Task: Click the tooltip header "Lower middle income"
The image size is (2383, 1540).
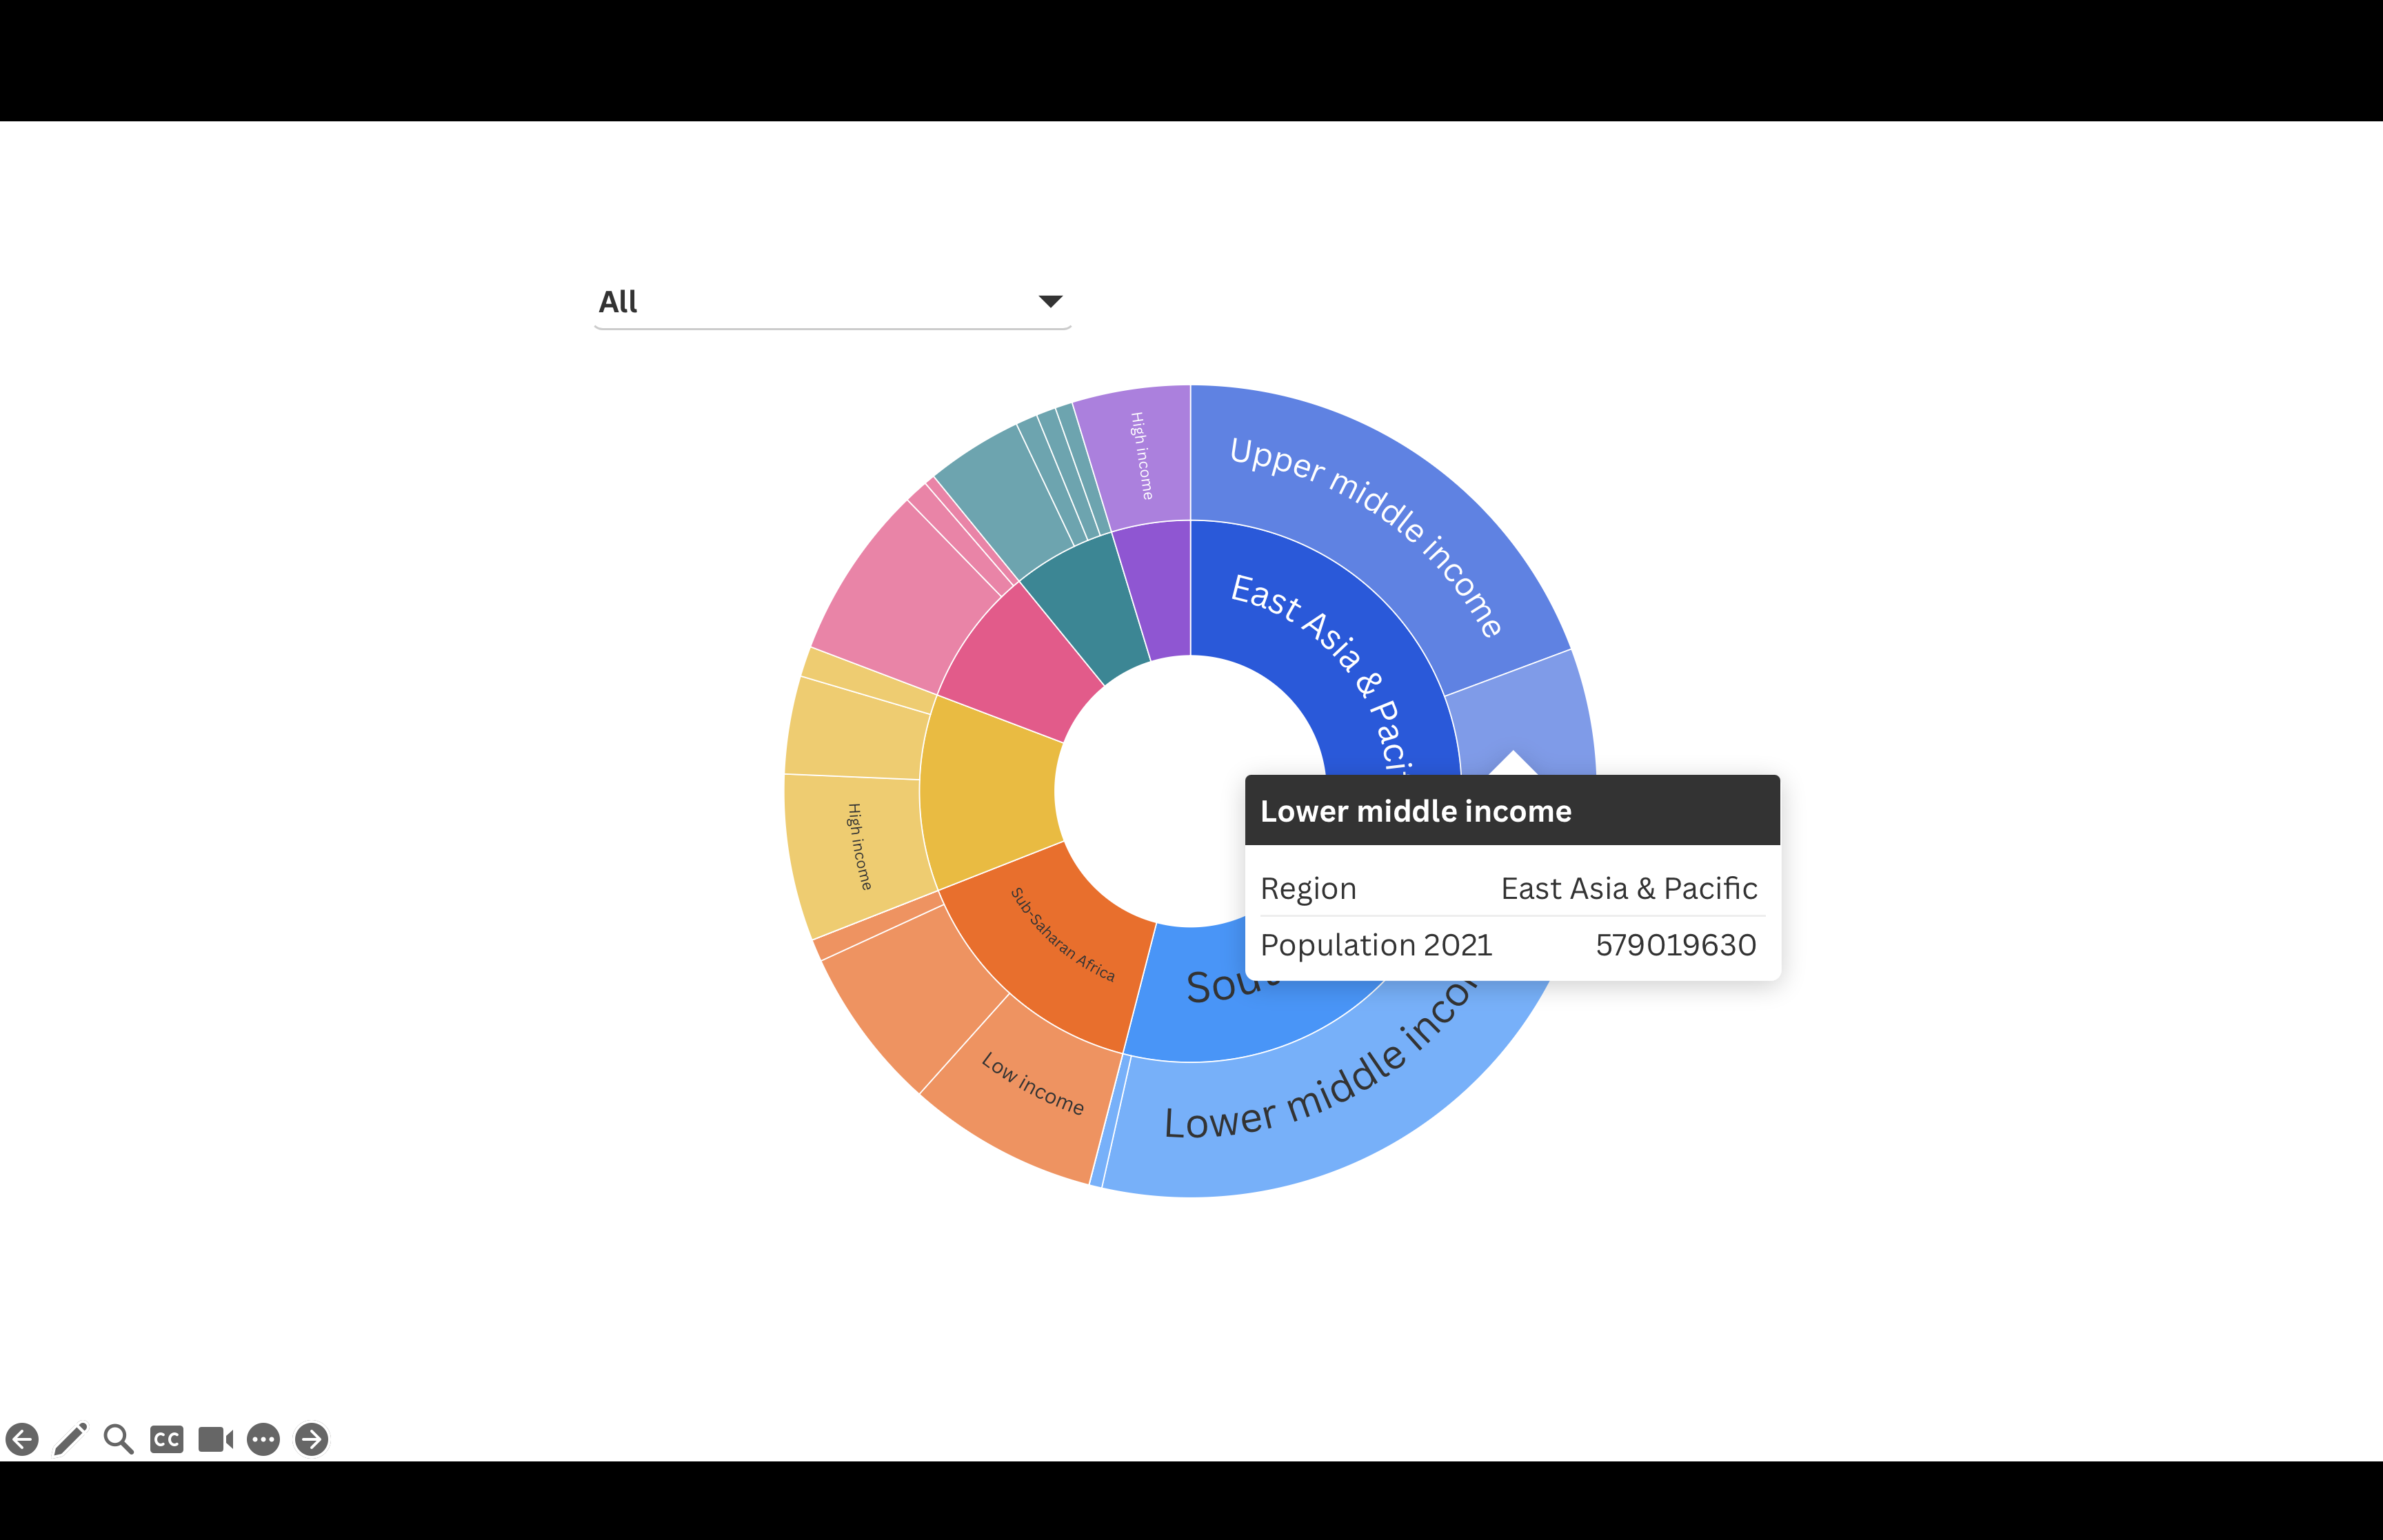Action: 1417,811
